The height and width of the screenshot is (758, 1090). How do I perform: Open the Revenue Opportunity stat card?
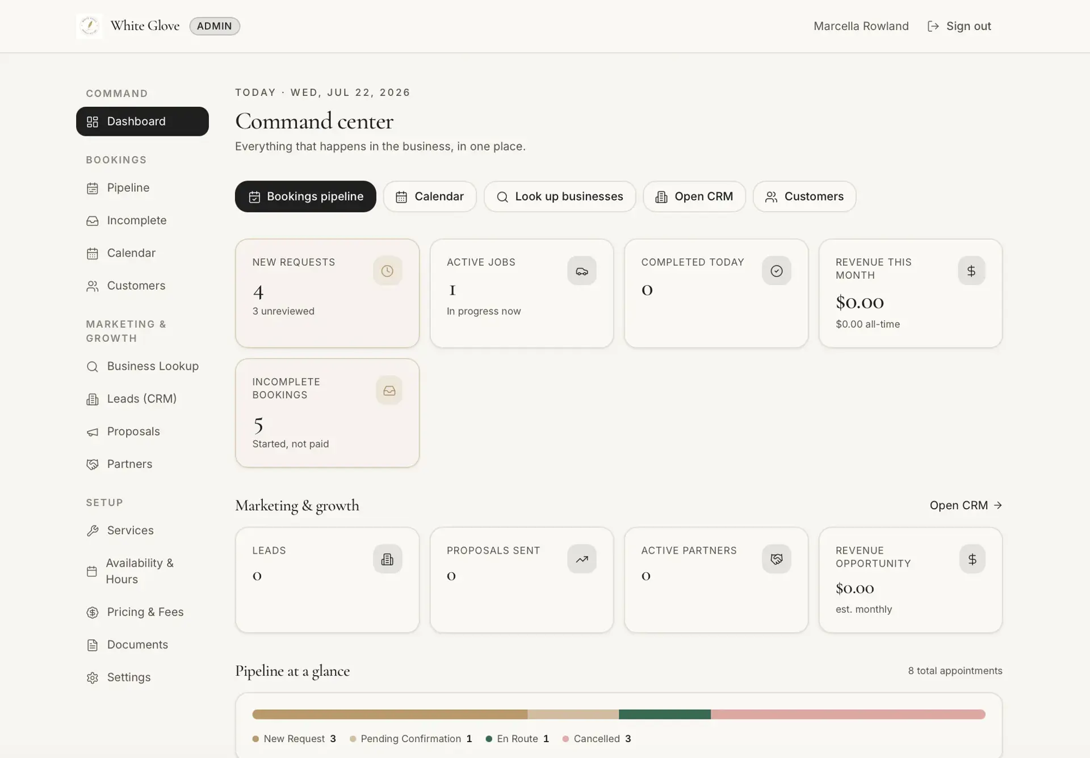[911, 580]
